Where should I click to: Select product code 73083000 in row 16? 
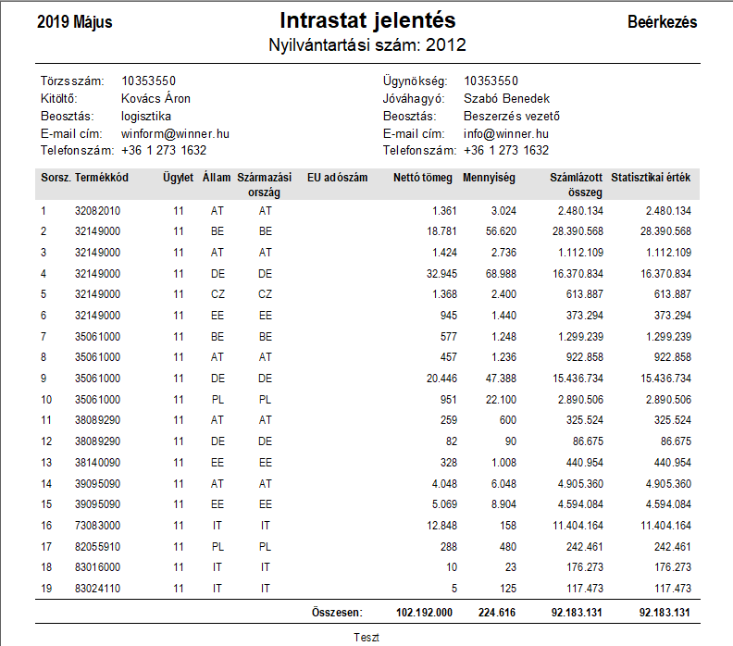tap(97, 526)
